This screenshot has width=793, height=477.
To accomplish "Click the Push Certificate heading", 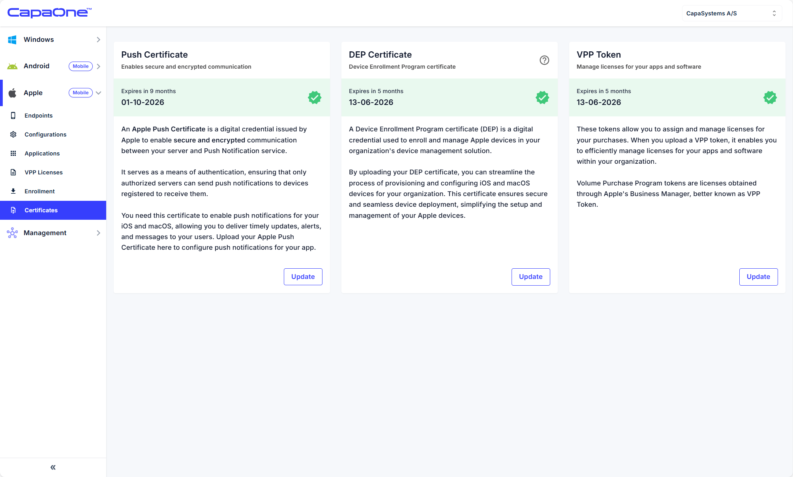I will 154,55.
